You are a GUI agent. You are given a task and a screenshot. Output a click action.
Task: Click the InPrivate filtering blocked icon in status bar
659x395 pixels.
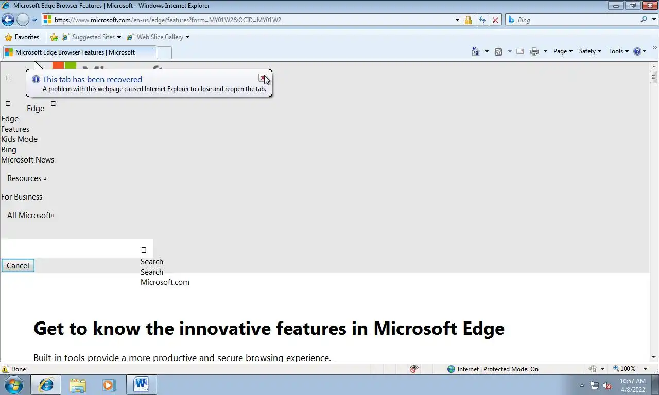coord(414,369)
